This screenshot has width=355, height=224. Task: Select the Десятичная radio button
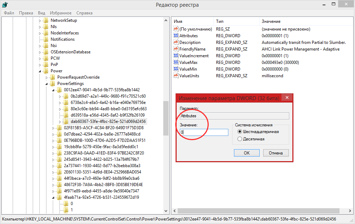(240, 139)
